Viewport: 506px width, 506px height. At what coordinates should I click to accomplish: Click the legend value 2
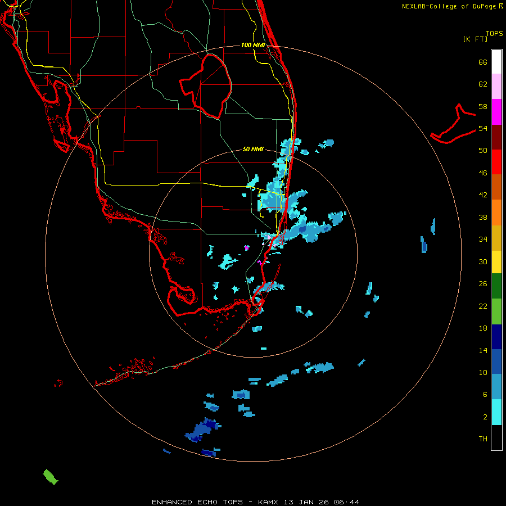click(x=485, y=417)
